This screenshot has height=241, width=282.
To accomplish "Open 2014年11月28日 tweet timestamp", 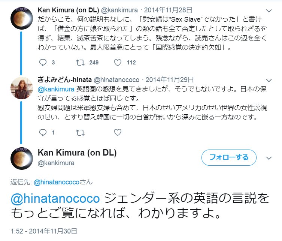I will (x=168, y=10).
